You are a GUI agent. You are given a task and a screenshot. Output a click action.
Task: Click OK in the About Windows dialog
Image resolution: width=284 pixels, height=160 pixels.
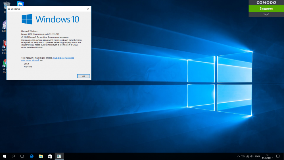83,76
